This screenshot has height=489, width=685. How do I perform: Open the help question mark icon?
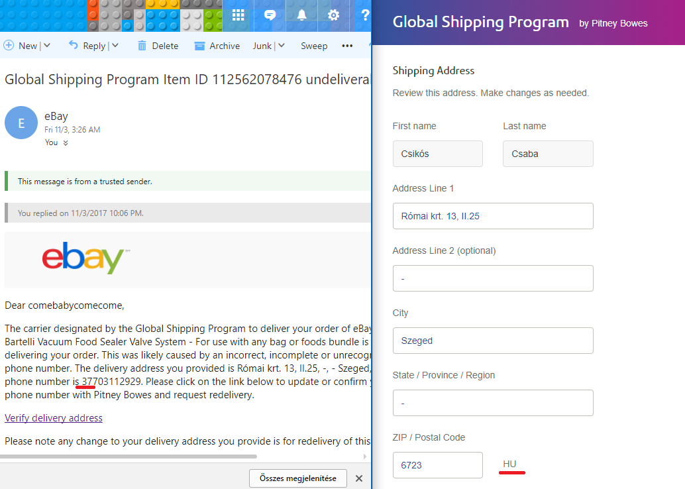point(365,15)
